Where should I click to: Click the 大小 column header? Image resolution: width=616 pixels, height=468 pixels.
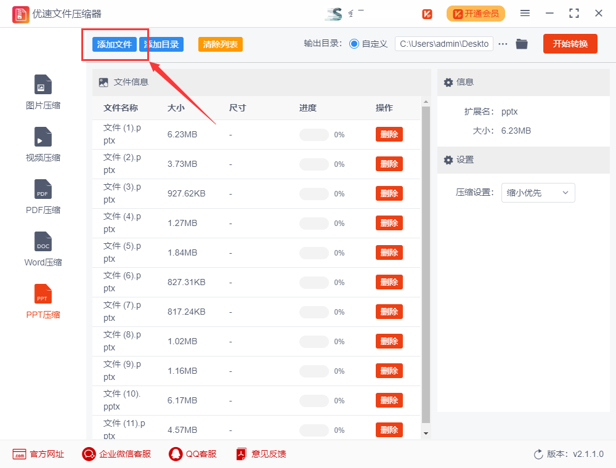click(x=176, y=108)
